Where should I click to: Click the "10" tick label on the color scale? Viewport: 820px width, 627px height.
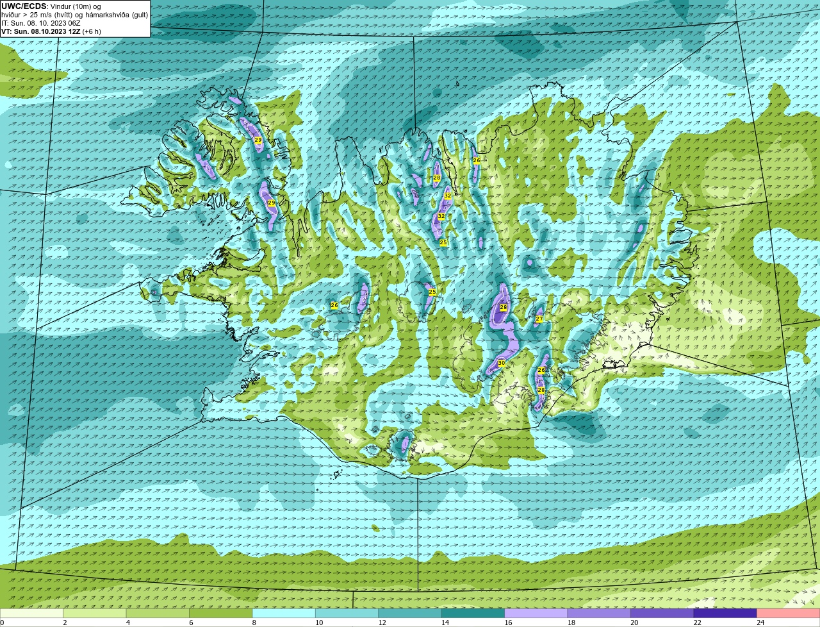[319, 623]
